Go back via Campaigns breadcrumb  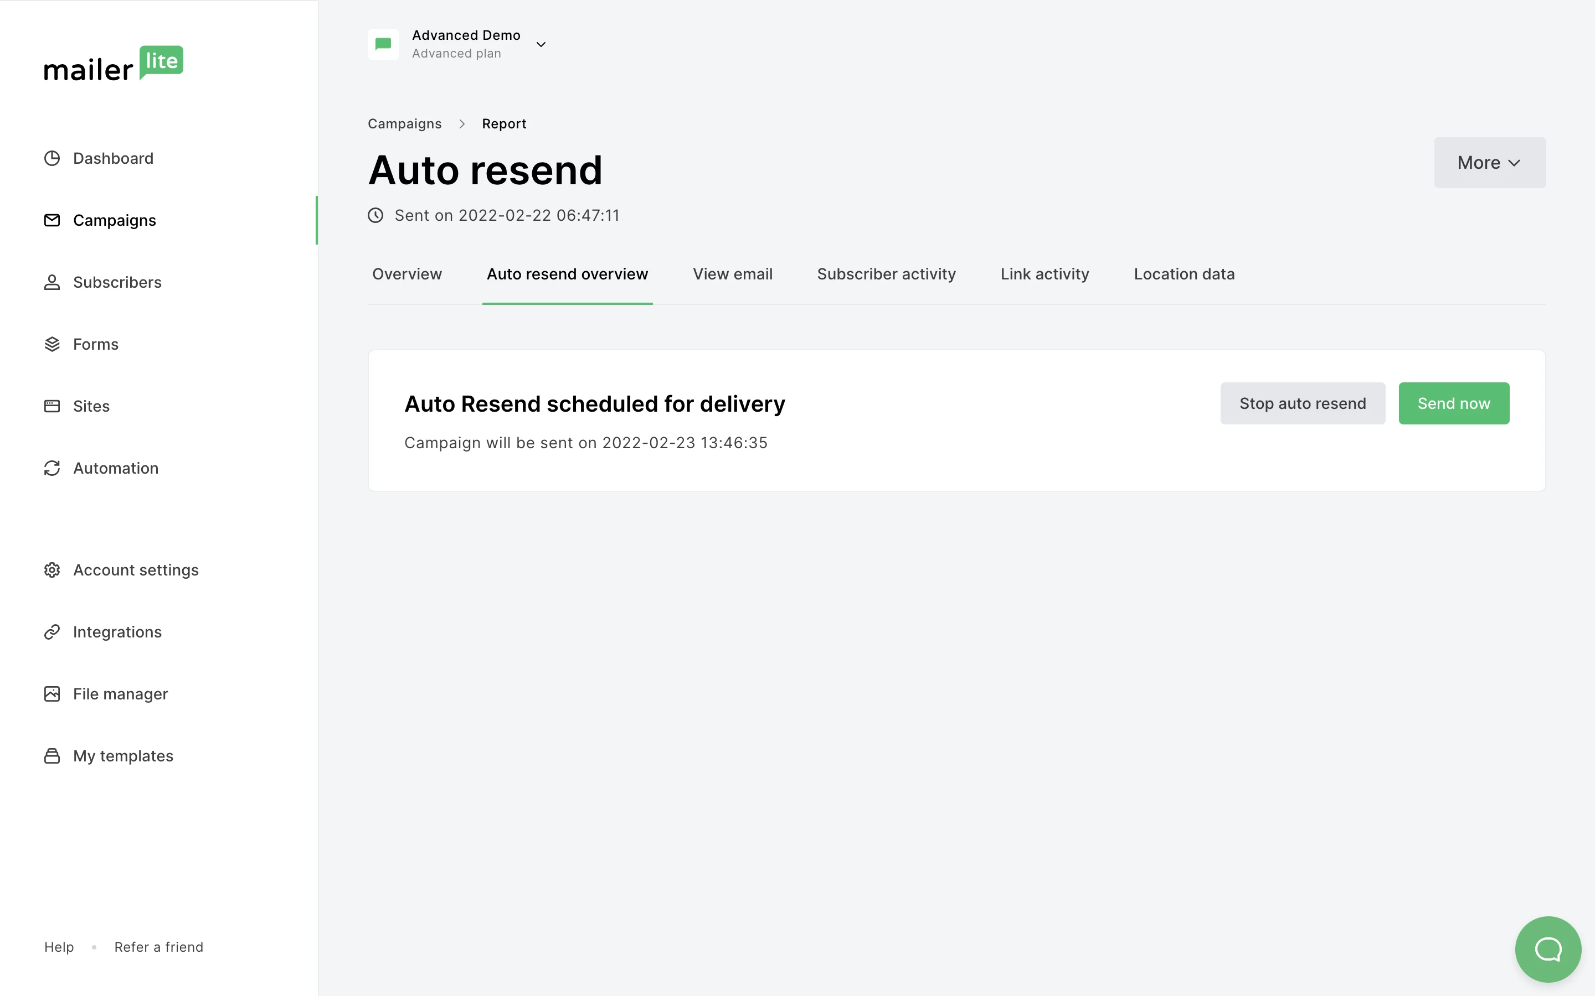coord(404,124)
